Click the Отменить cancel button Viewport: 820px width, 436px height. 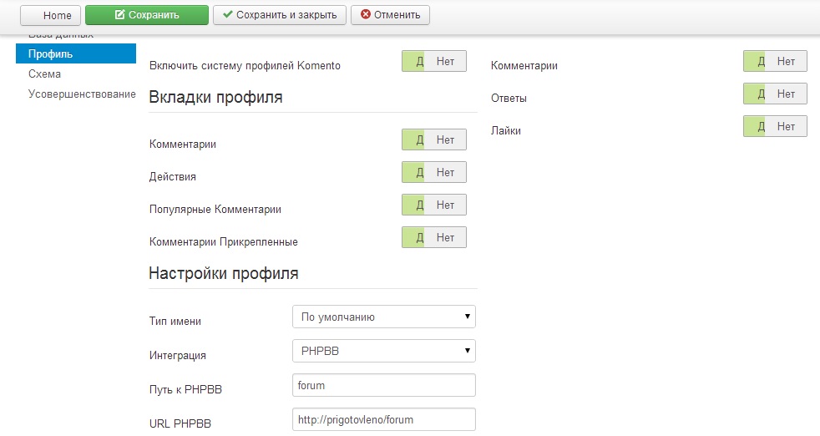(x=390, y=15)
